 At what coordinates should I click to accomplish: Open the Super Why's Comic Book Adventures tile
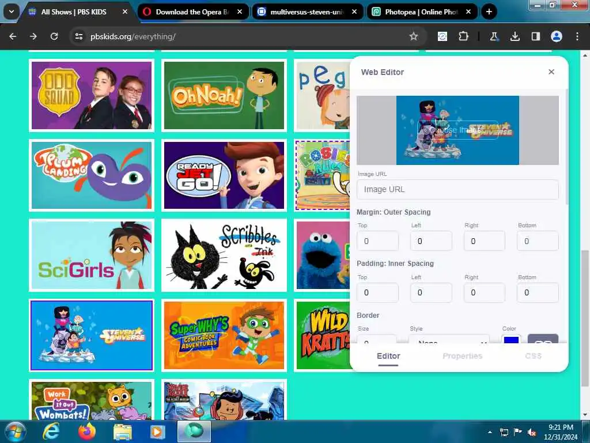click(224, 335)
